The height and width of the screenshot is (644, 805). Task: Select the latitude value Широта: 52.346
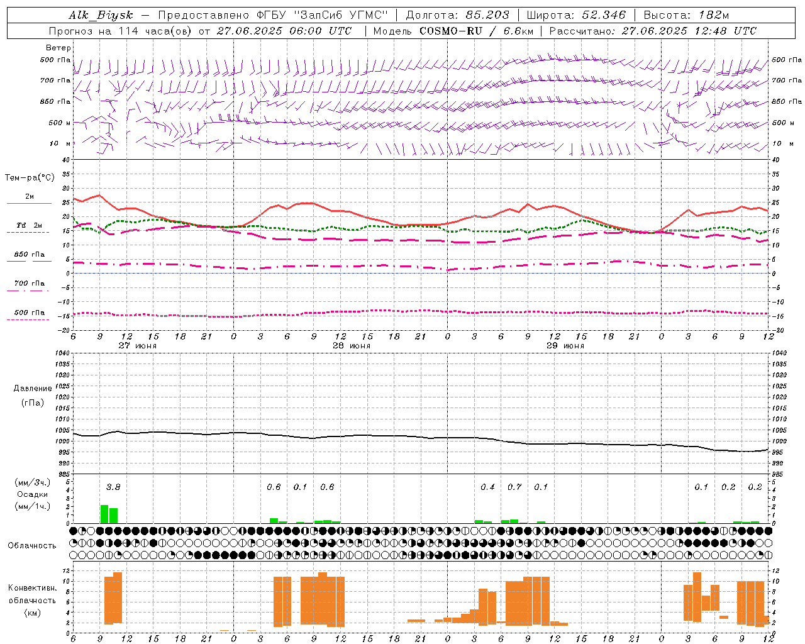[576, 15]
